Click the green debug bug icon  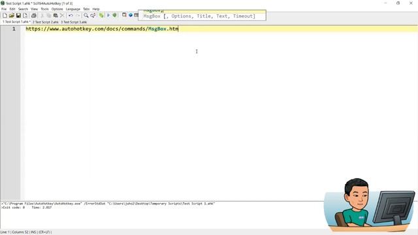[x=115, y=16]
